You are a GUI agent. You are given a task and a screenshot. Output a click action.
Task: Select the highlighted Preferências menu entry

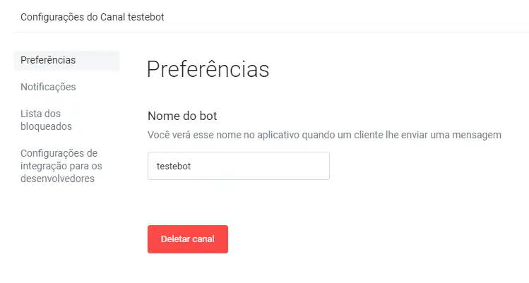pos(48,60)
